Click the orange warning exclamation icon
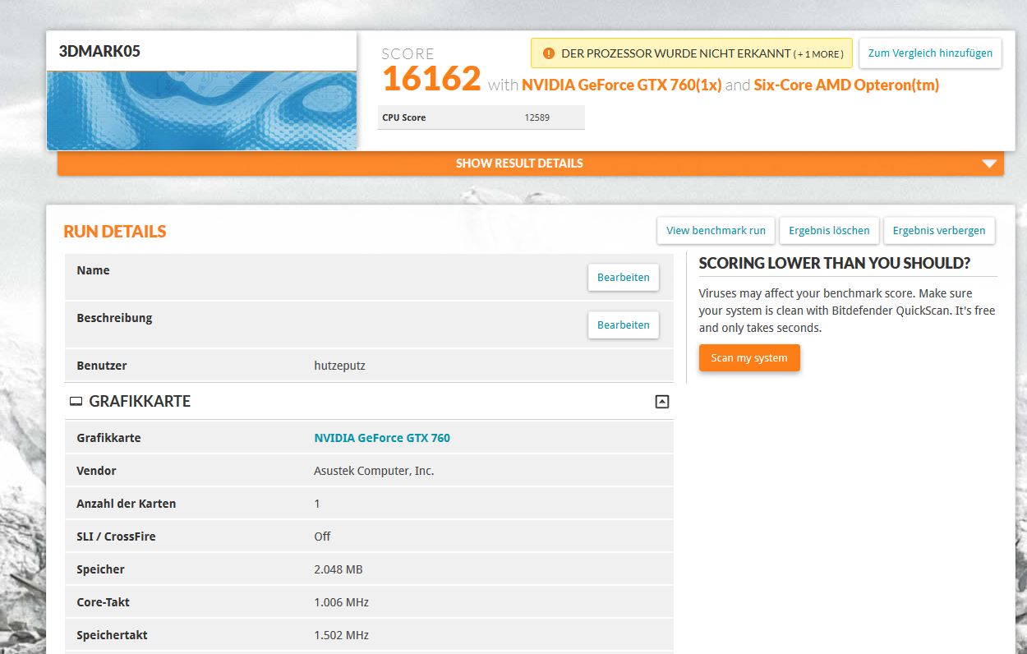Viewport: 1027px width, 654px height. pyautogui.click(x=549, y=53)
